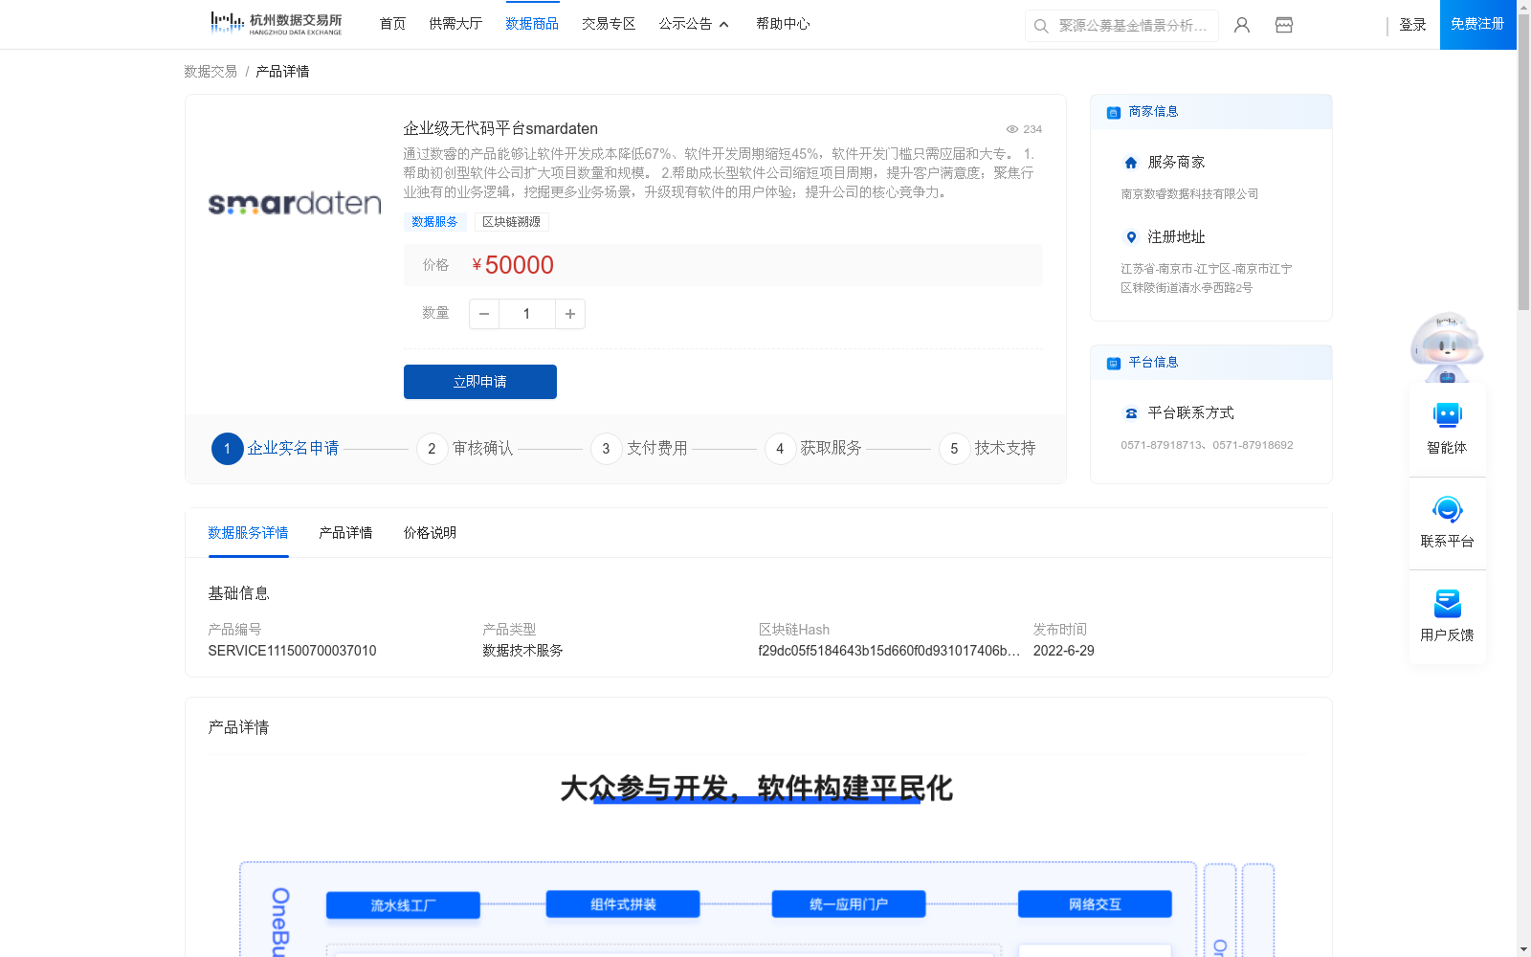Viewport: 1531px width, 957px height.
Task: Increase quantity with plus button
Action: tap(570, 314)
